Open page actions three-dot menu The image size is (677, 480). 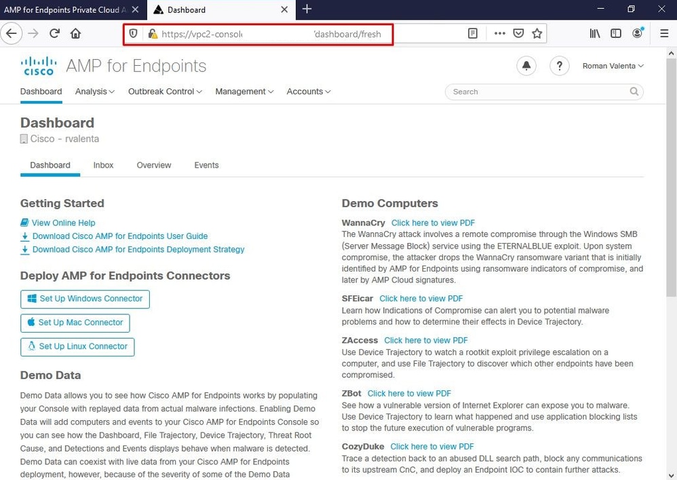pos(499,33)
